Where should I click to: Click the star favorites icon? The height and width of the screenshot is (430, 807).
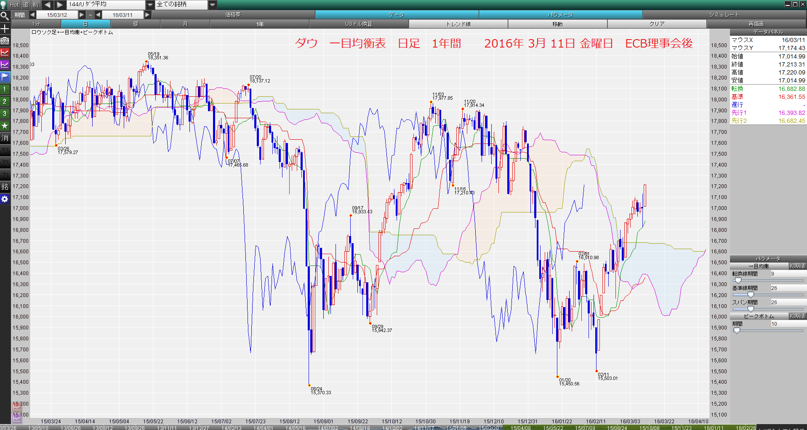point(5,126)
